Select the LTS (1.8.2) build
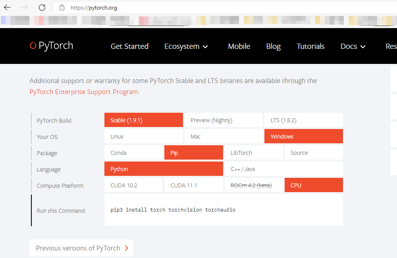This screenshot has height=258, width=397. click(x=304, y=120)
